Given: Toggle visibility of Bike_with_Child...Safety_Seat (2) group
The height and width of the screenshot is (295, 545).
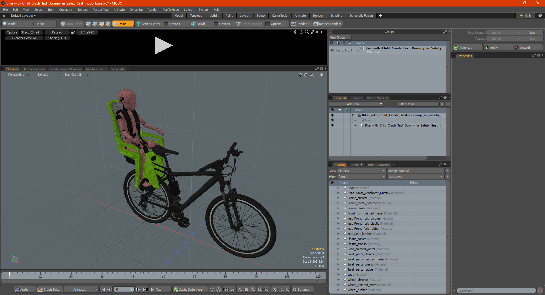Looking at the screenshot, I should click(332, 125).
